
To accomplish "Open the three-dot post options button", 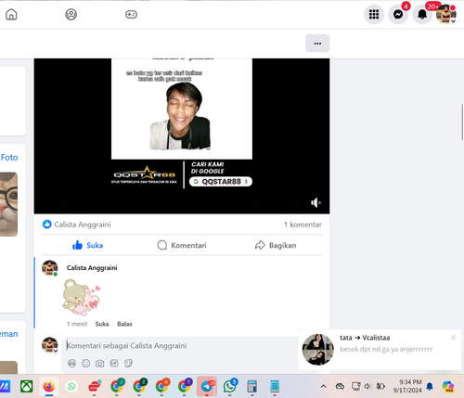I will point(317,44).
